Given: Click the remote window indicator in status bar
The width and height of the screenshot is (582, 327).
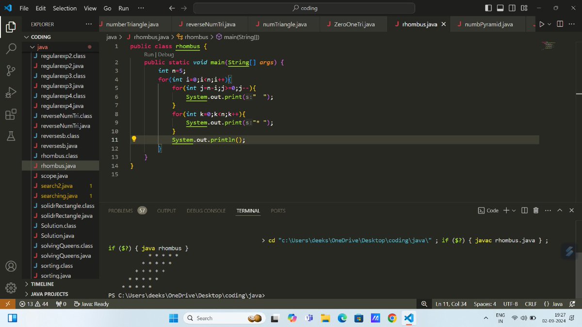Looking at the screenshot, I should click(x=7, y=304).
